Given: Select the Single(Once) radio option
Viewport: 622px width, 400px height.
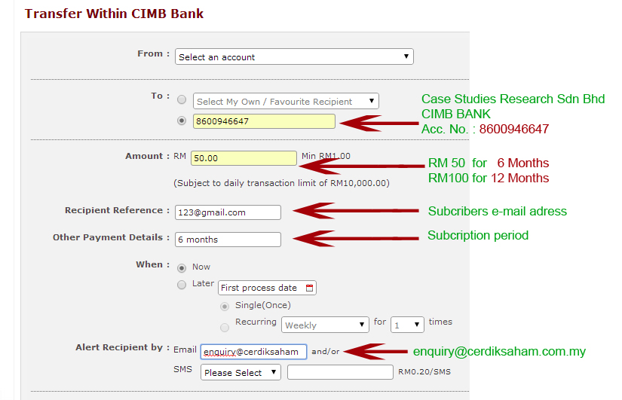Looking at the screenshot, I should pos(224,306).
